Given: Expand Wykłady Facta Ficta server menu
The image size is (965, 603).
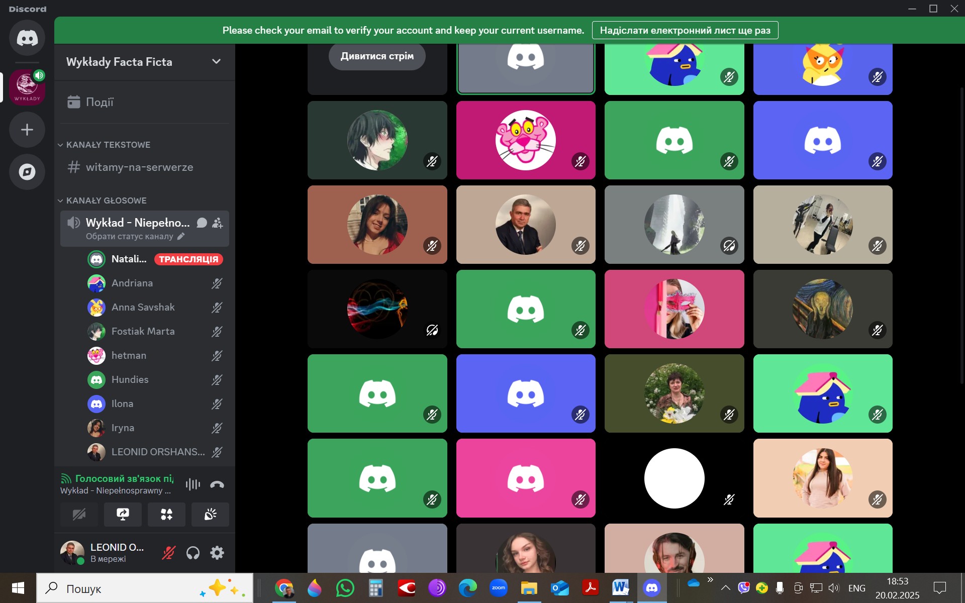Looking at the screenshot, I should point(216,61).
